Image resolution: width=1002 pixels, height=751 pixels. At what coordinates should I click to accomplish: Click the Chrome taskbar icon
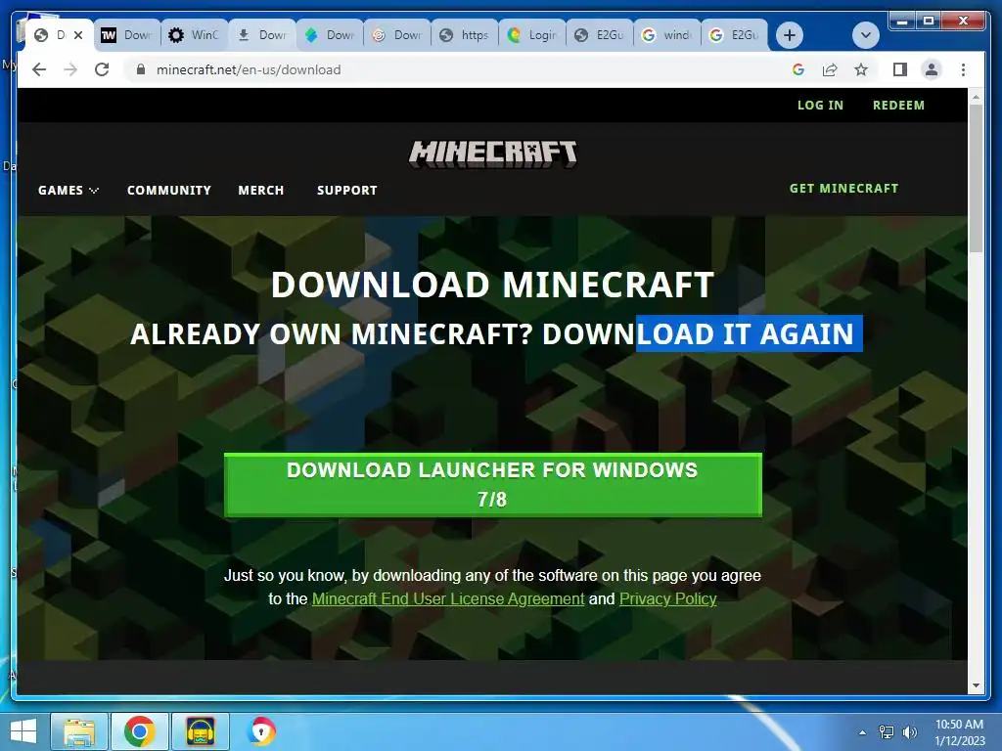click(x=139, y=731)
